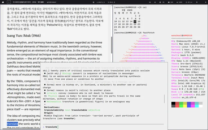208x130 pixels.
Task: Click the 6.8kb/s download speed indicator
Action: (101, 2)
